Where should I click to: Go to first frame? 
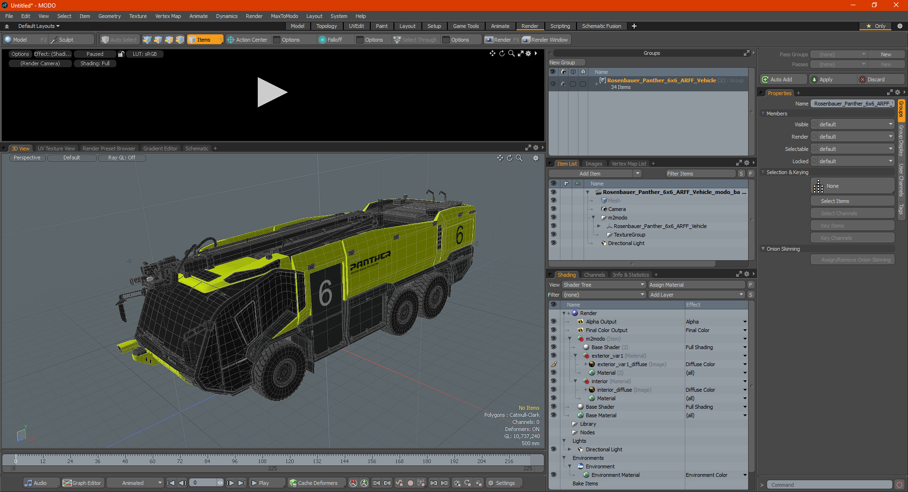tap(171, 483)
